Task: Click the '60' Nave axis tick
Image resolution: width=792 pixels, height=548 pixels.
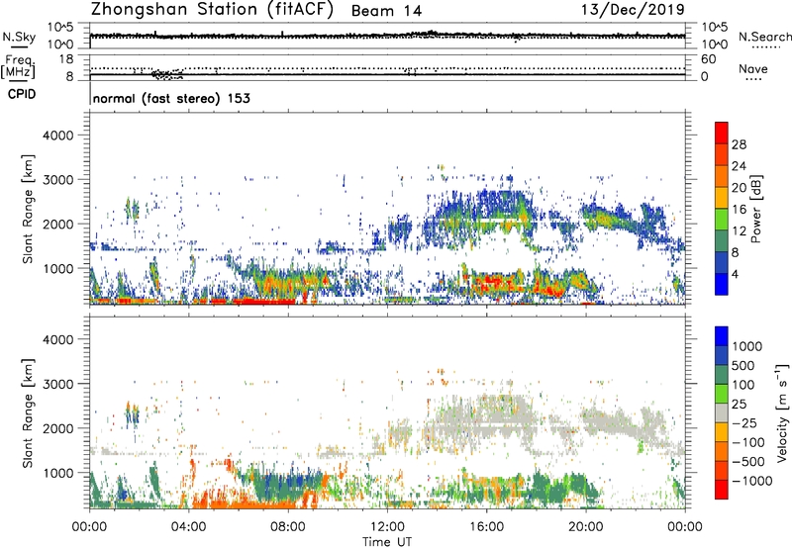Action: 708,59
